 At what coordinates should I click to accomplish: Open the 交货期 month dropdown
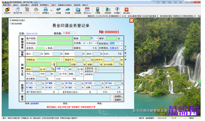coord(88,43)
